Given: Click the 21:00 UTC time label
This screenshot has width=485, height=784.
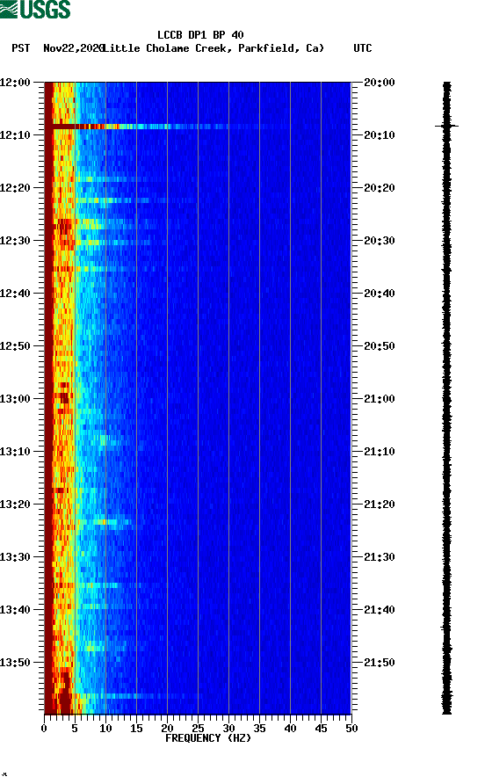Looking at the screenshot, I should pyautogui.click(x=380, y=398).
